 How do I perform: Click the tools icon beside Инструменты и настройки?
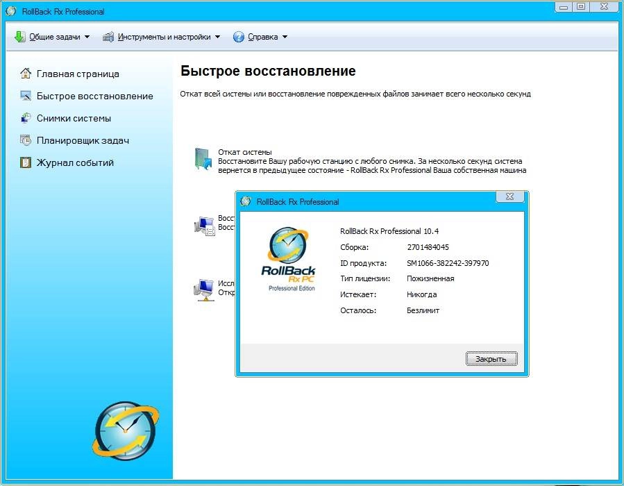tap(108, 37)
